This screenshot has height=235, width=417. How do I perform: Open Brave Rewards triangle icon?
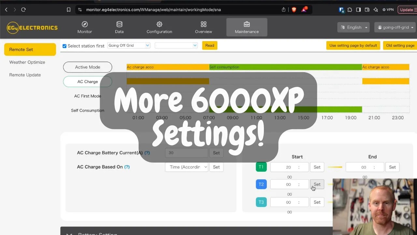(x=304, y=10)
